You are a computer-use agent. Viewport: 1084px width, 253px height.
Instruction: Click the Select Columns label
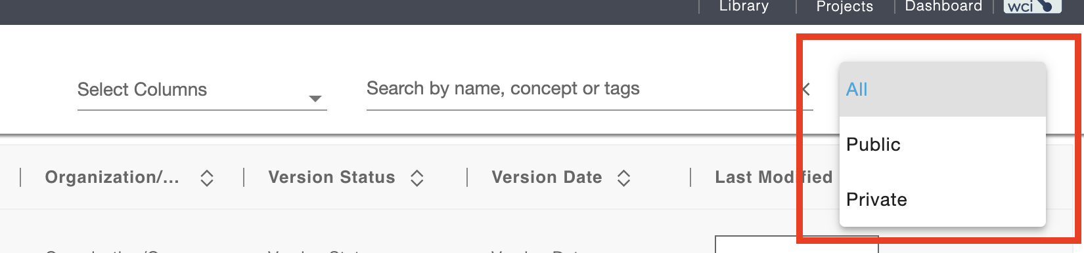tap(142, 89)
